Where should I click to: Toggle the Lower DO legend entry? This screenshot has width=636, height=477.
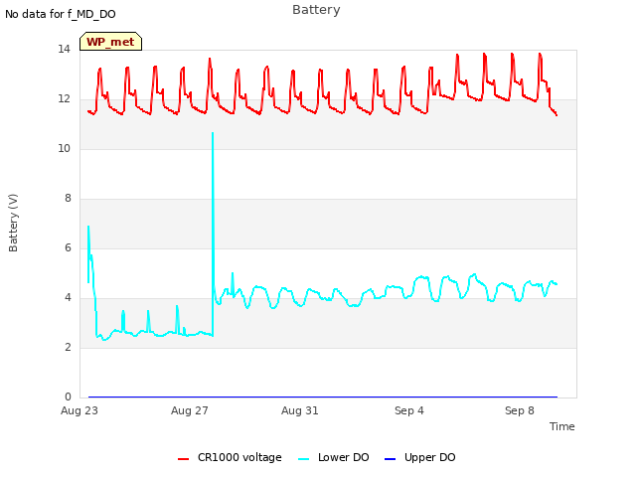coord(334,457)
